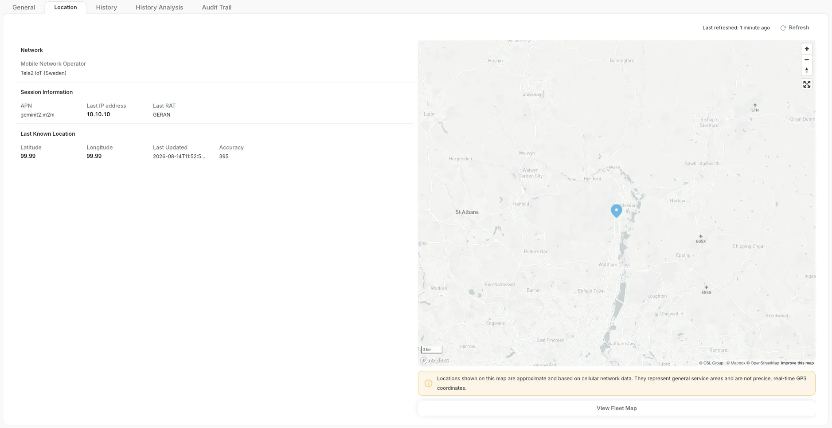Click the CSL Group attribution

pyautogui.click(x=711, y=363)
